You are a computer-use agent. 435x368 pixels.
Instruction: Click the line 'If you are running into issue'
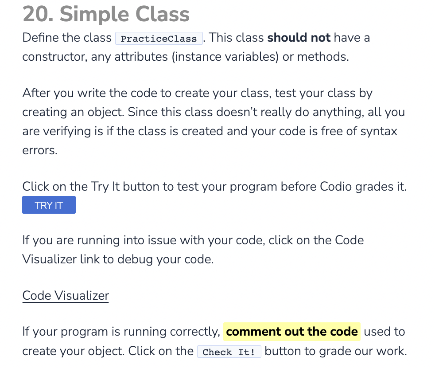(193, 240)
